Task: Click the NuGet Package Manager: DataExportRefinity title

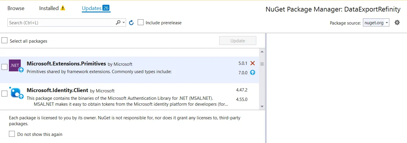Action: pyautogui.click(x=333, y=9)
